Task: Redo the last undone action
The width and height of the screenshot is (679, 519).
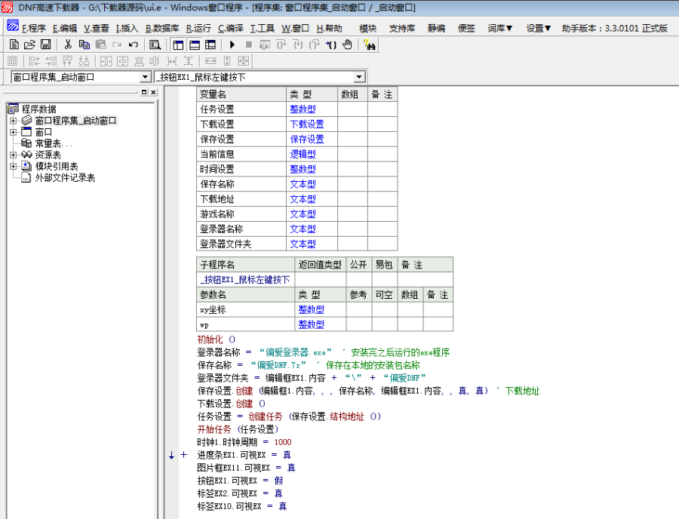Action: pos(117,45)
